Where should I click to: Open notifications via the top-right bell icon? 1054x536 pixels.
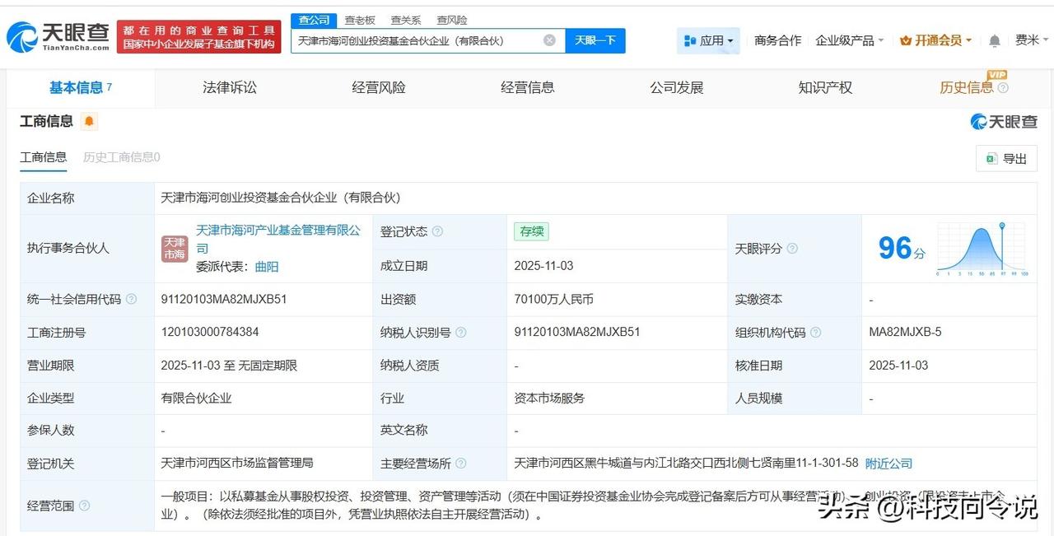(x=994, y=40)
